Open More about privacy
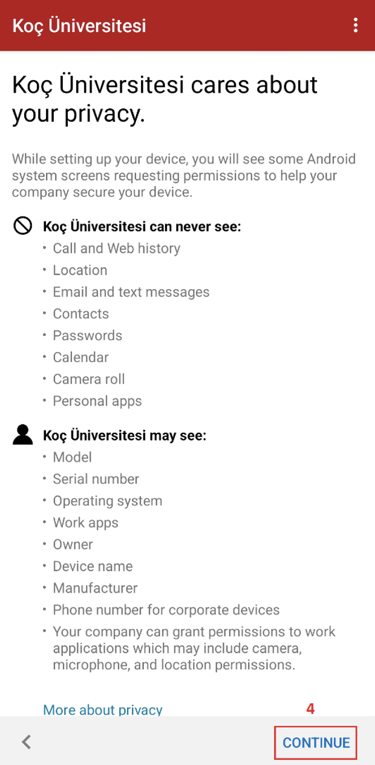The height and width of the screenshot is (765, 375). (102, 710)
